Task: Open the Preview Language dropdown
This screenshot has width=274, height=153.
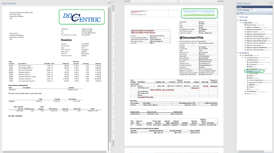Action: (254, 10)
